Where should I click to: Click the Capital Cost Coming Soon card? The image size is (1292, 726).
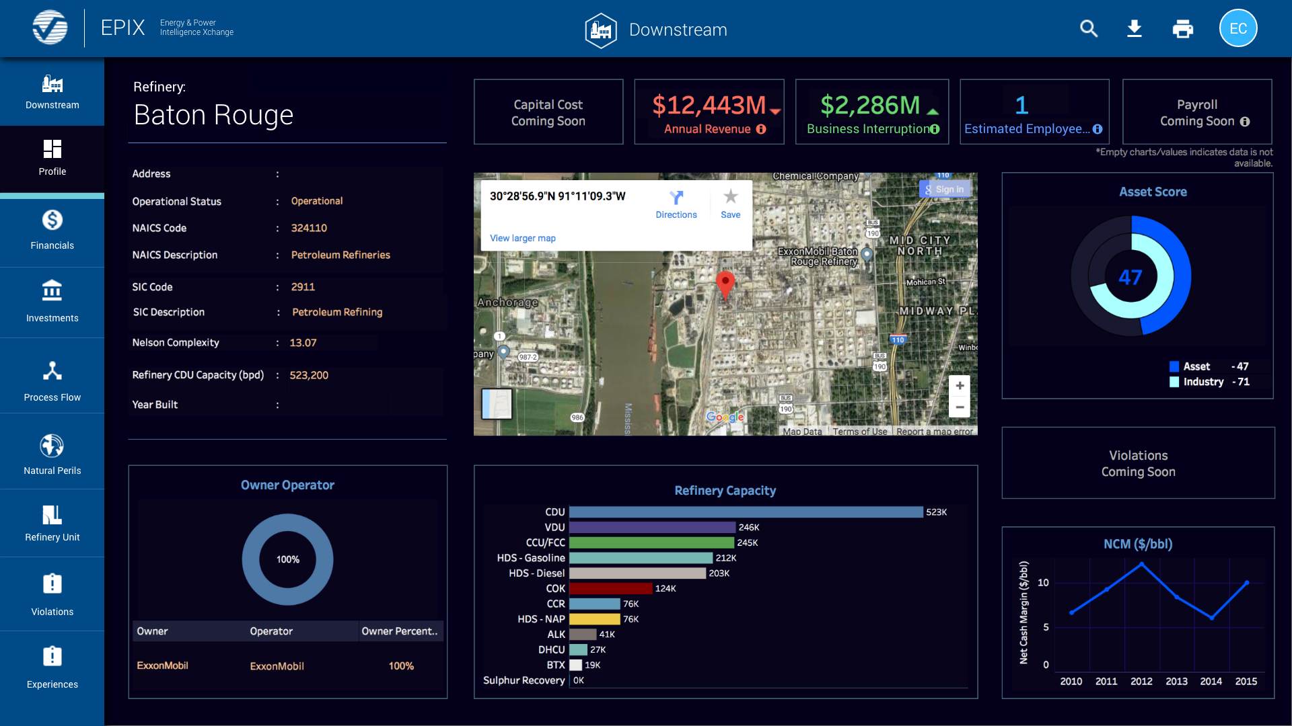(x=548, y=112)
